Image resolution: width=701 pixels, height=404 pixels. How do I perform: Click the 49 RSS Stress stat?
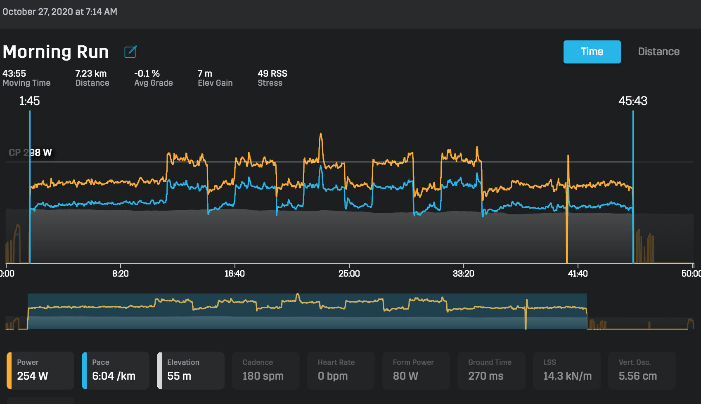point(272,78)
